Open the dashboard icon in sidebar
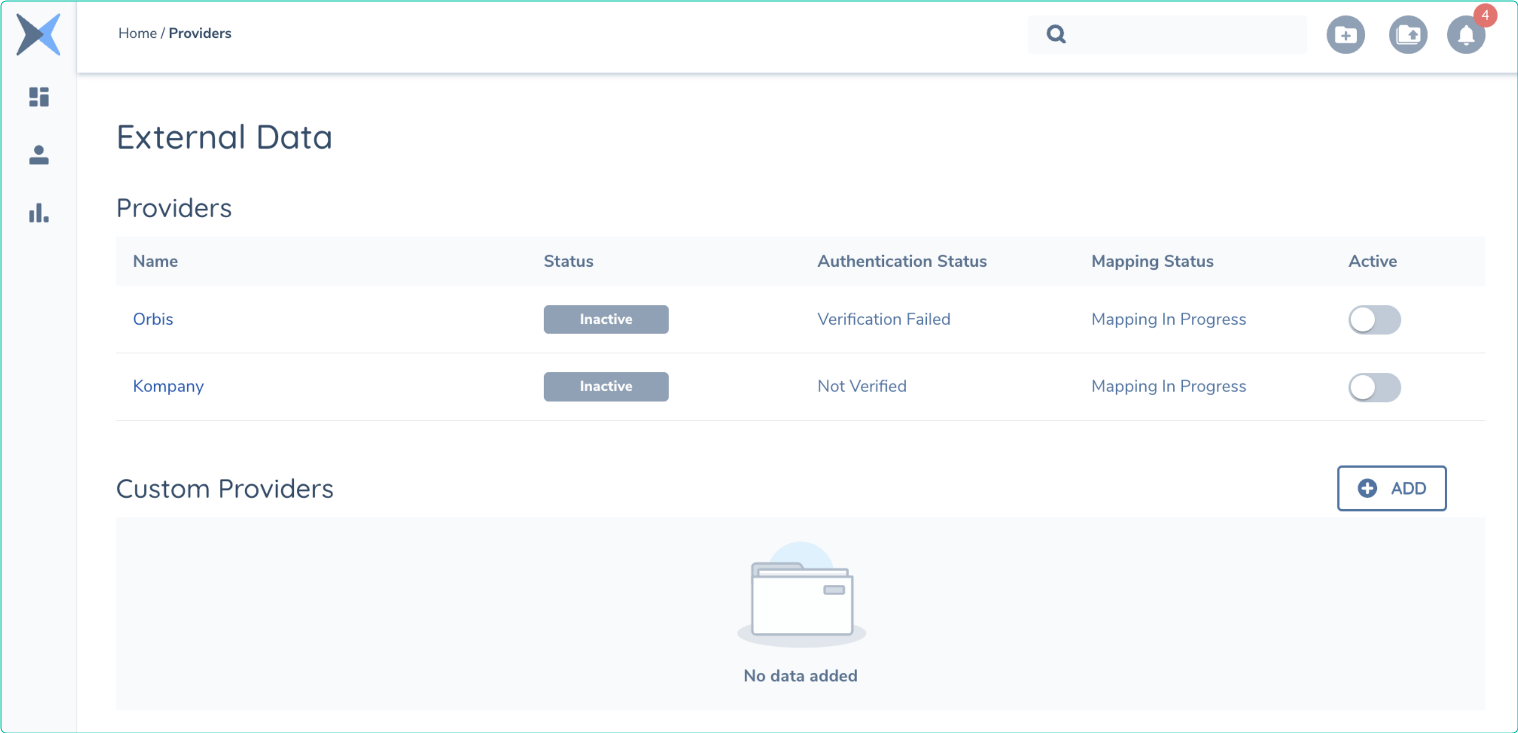This screenshot has height=733, width=1518. click(x=39, y=96)
